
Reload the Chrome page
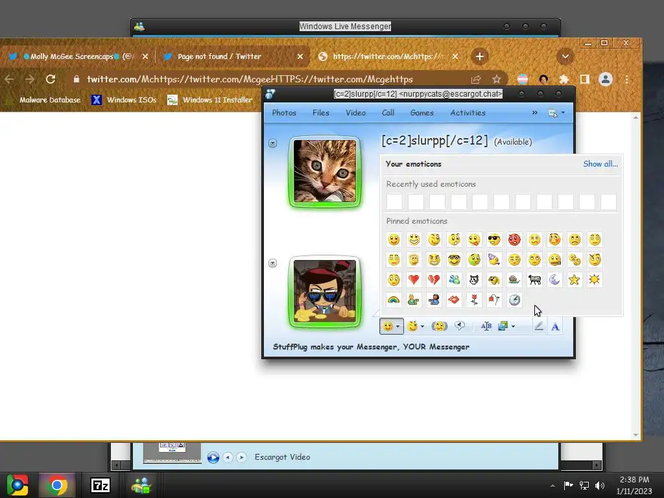tap(51, 79)
